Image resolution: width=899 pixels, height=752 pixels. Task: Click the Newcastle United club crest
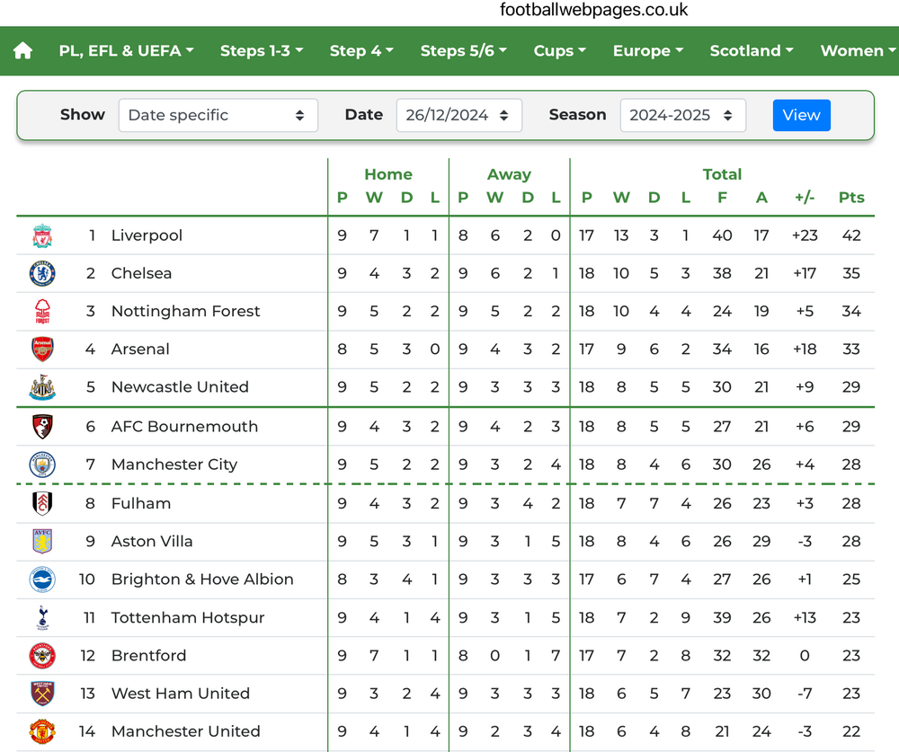click(x=42, y=387)
